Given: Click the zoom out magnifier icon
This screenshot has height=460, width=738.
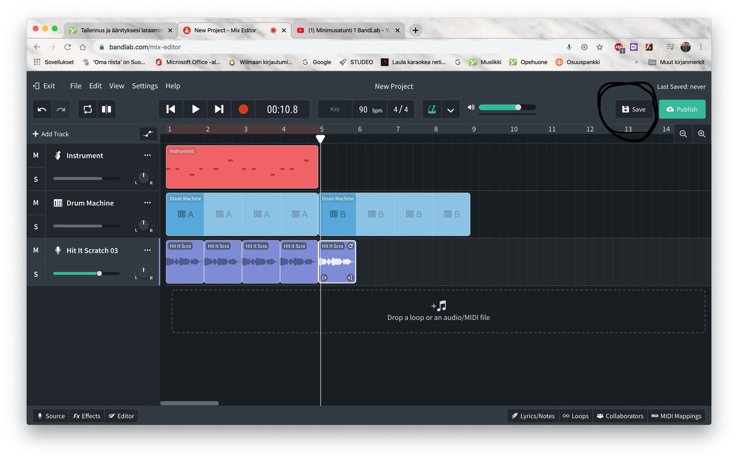Looking at the screenshot, I should [x=683, y=134].
